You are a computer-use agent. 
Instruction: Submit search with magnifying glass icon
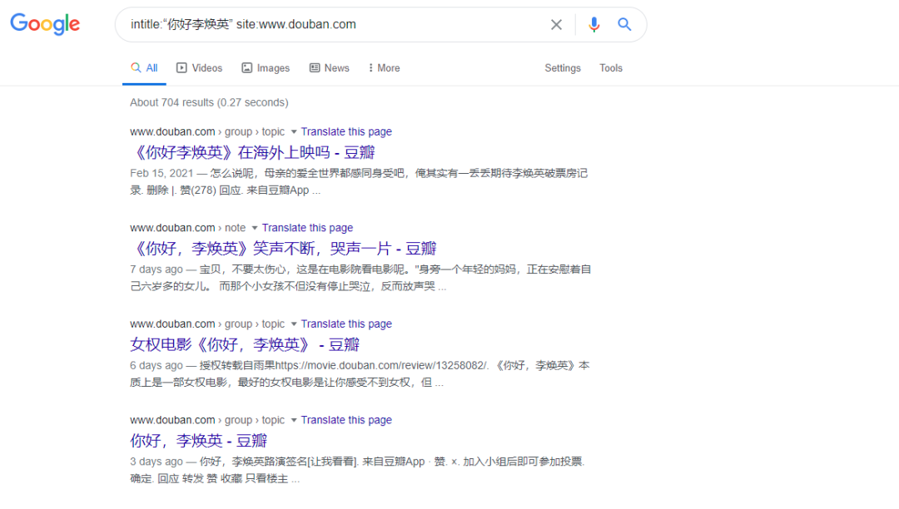624,24
